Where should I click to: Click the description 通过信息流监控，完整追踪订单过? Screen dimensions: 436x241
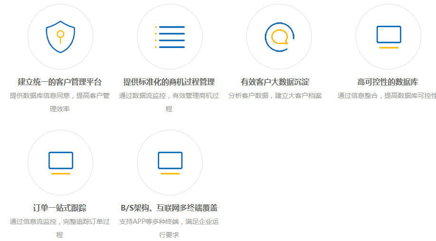[x=60, y=222]
